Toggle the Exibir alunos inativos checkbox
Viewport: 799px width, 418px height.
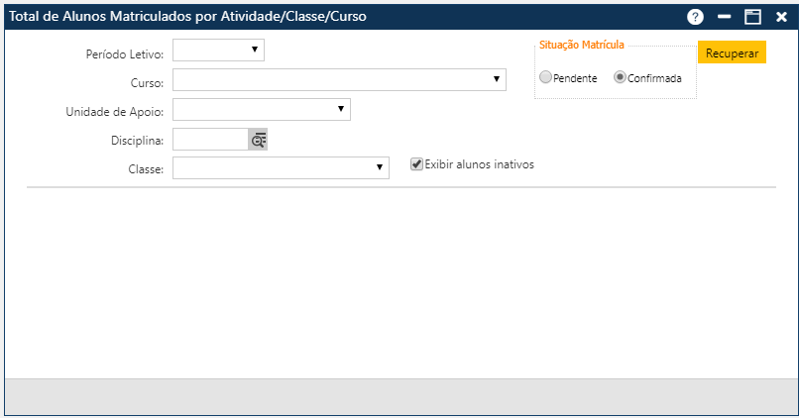[416, 164]
